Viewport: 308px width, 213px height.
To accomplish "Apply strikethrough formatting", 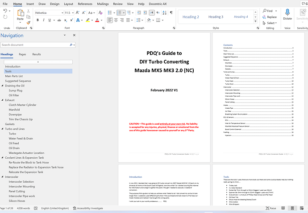I will point(59,20).
